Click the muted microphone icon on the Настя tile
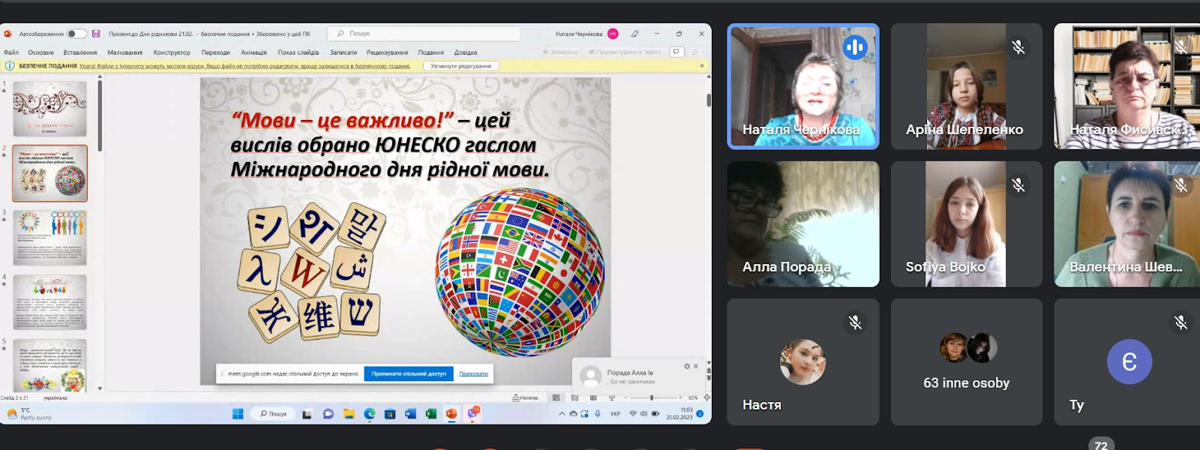This screenshot has height=450, width=1200. pyautogui.click(x=855, y=322)
